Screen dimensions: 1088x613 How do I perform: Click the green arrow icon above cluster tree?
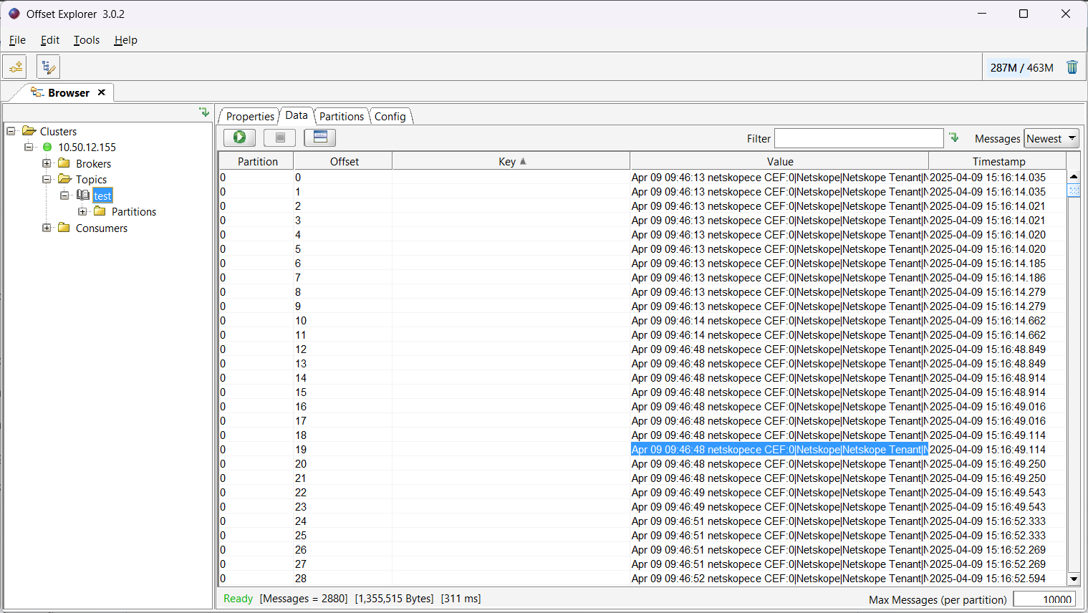point(204,112)
